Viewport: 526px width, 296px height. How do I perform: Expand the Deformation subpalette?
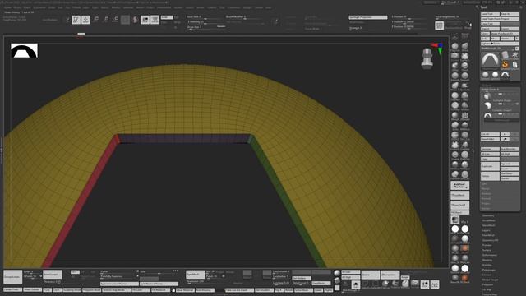[490, 255]
